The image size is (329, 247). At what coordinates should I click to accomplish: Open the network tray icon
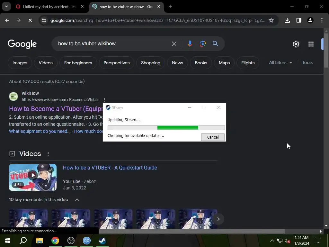coord(280,241)
